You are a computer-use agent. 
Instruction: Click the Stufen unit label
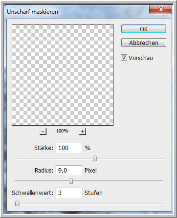click(93, 193)
